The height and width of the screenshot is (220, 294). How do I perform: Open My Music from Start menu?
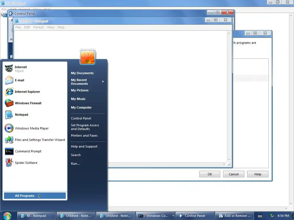(x=78, y=99)
